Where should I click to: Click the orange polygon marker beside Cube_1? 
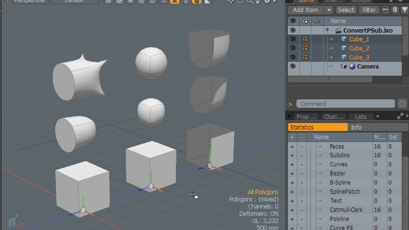pyautogui.click(x=305, y=39)
